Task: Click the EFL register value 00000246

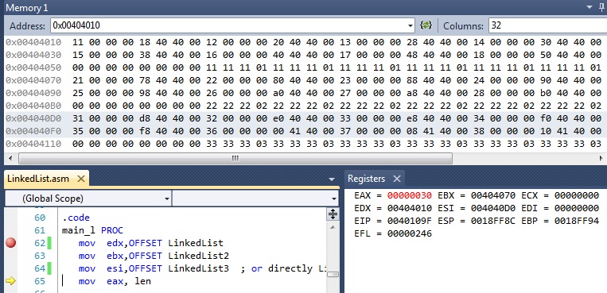Action: (410, 234)
